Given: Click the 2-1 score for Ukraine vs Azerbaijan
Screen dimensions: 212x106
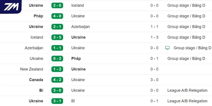Looking at the screenshot, I should [57, 27].
